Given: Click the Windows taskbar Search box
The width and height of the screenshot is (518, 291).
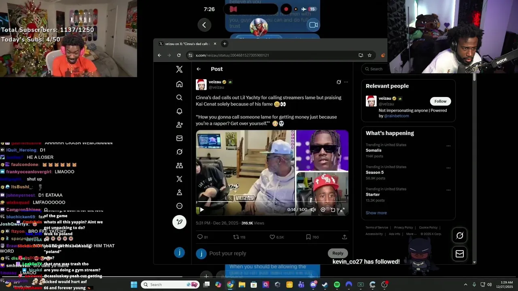Looking at the screenshot, I should coord(170,285).
